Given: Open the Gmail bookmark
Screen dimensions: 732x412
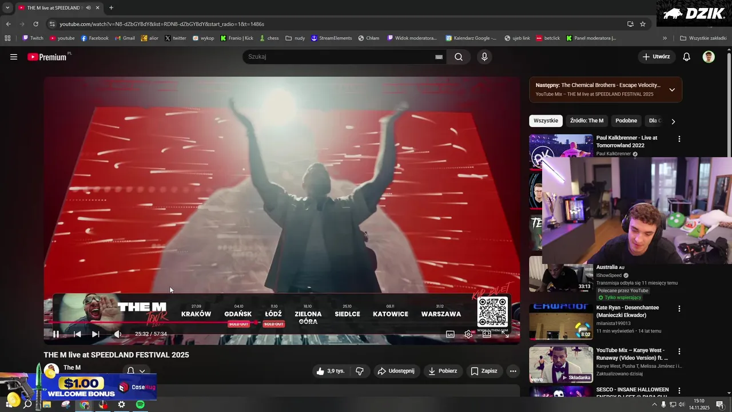Looking at the screenshot, I should pos(125,38).
